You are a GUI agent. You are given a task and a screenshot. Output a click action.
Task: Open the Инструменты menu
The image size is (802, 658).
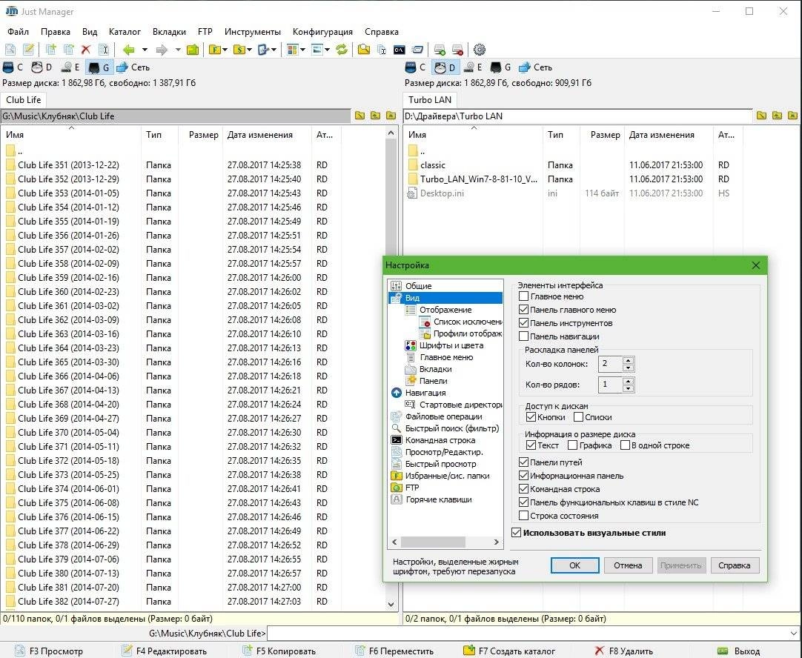[252, 32]
